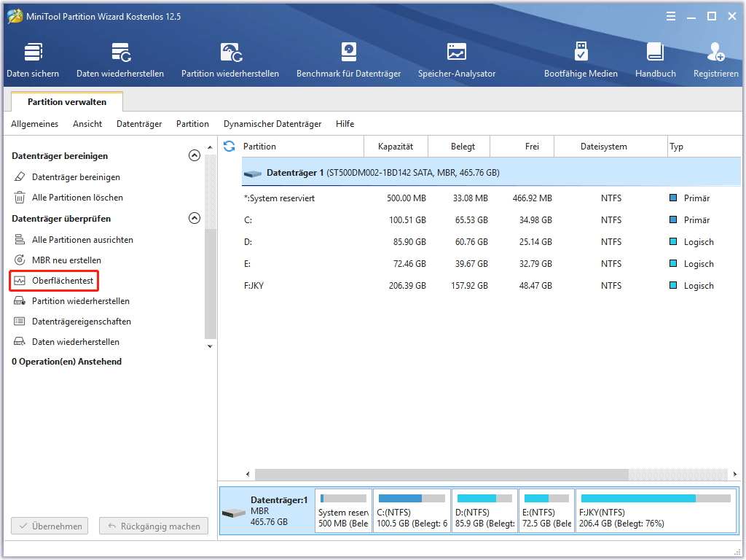Select the D: partition row
The height and width of the screenshot is (560, 746).
click(x=492, y=242)
